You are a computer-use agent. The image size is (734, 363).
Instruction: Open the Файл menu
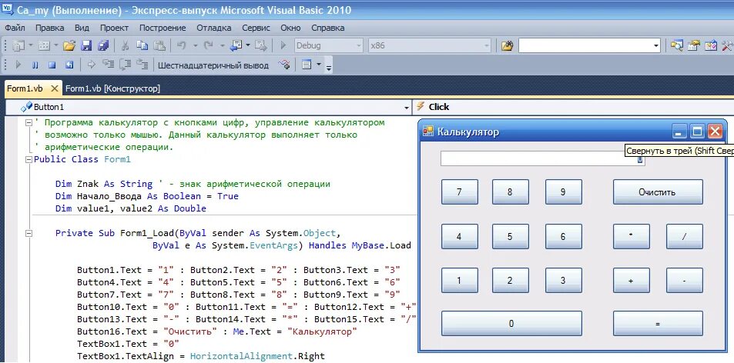pos(15,28)
